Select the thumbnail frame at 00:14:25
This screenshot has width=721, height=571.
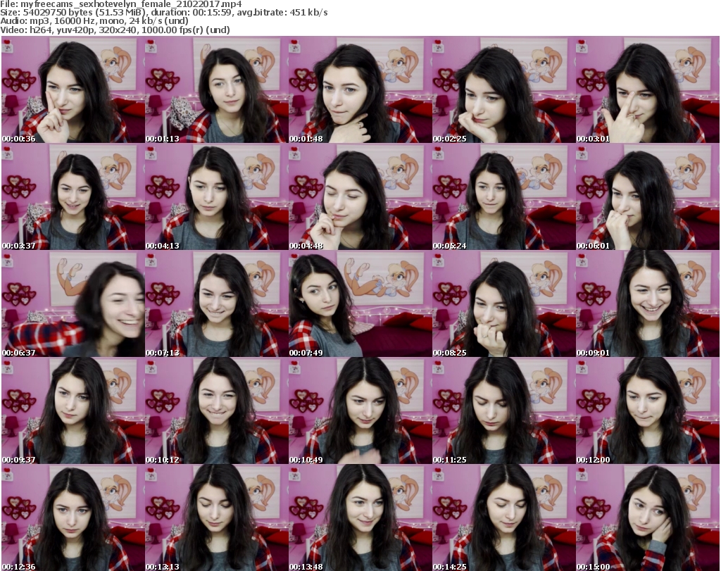point(503,518)
